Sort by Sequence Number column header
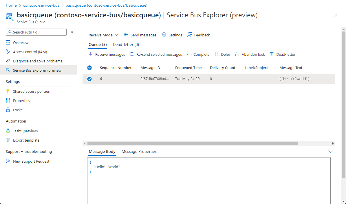The height and width of the screenshot is (204, 346). pyautogui.click(x=116, y=68)
